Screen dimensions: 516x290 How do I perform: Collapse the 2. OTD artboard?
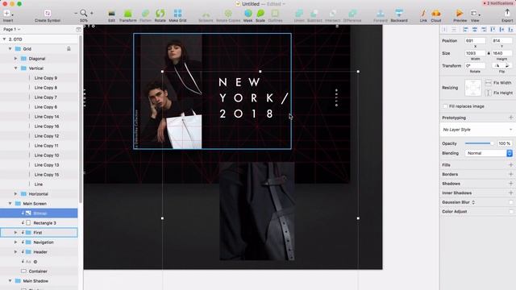click(x=4, y=39)
